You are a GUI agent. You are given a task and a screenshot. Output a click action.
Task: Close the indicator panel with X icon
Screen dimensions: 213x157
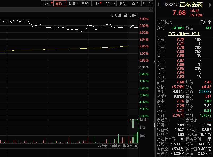[136, 146]
